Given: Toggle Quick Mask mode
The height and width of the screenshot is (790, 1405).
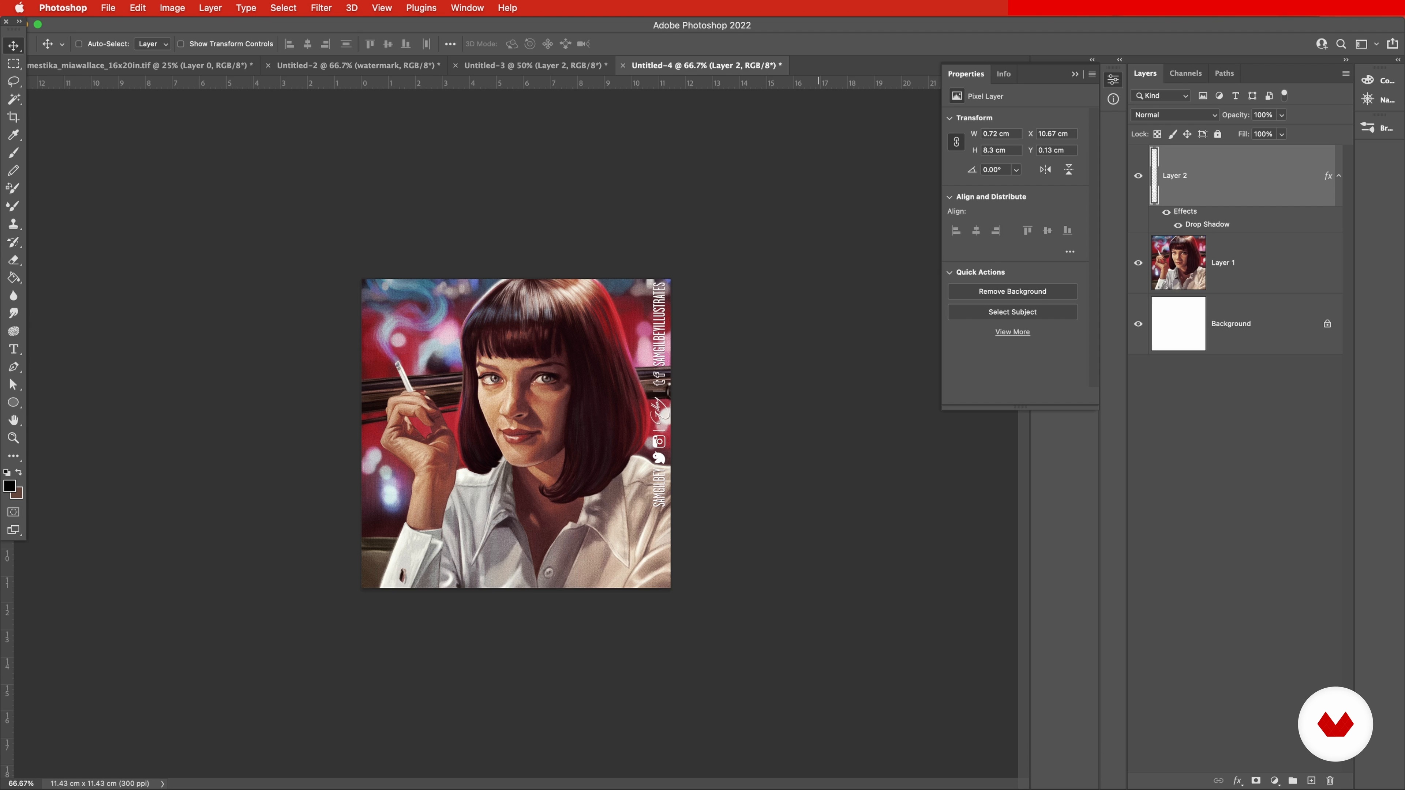Looking at the screenshot, I should (x=14, y=512).
